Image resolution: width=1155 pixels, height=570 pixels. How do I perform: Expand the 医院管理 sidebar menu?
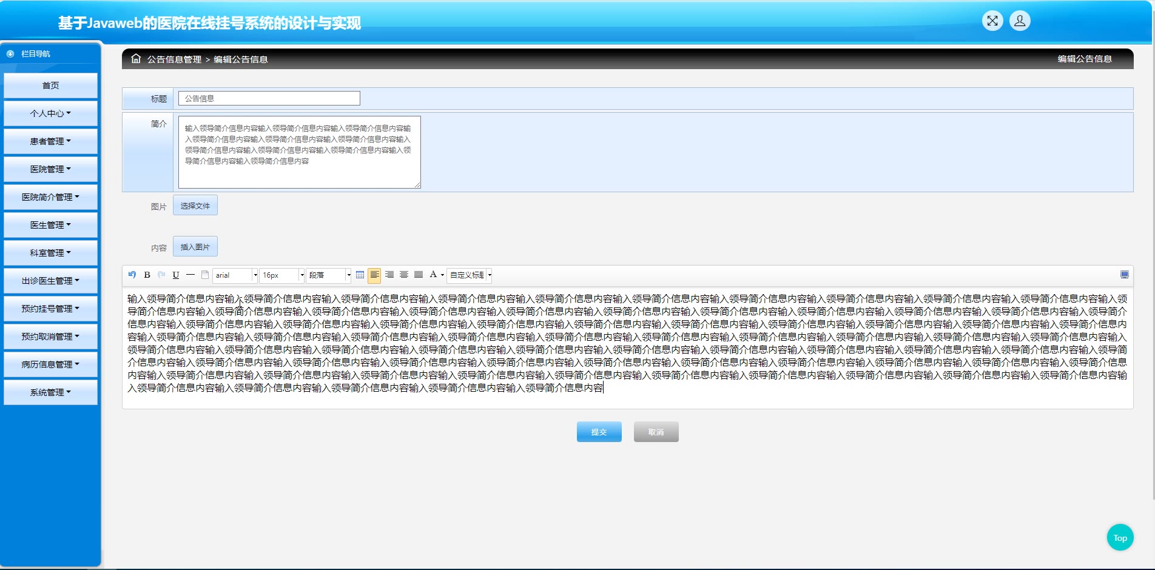point(50,169)
